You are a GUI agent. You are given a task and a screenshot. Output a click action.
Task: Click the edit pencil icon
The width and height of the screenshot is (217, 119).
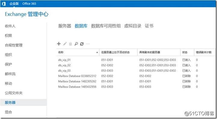(65, 44)
